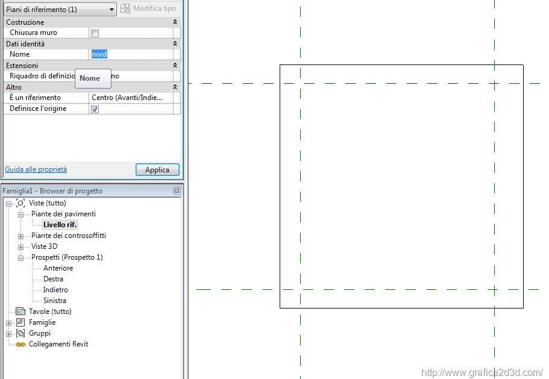Click the Gruppi icon in browser
Screen dimensions: 549x379
click(x=20, y=333)
